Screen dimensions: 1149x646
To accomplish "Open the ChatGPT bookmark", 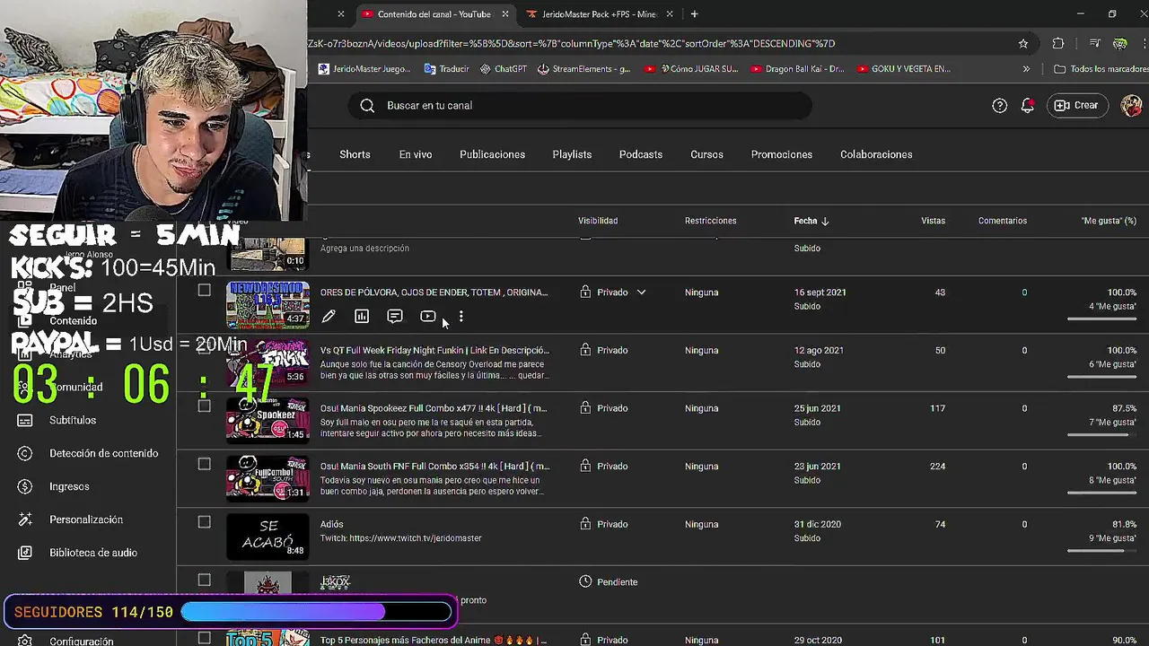I will (x=503, y=69).
